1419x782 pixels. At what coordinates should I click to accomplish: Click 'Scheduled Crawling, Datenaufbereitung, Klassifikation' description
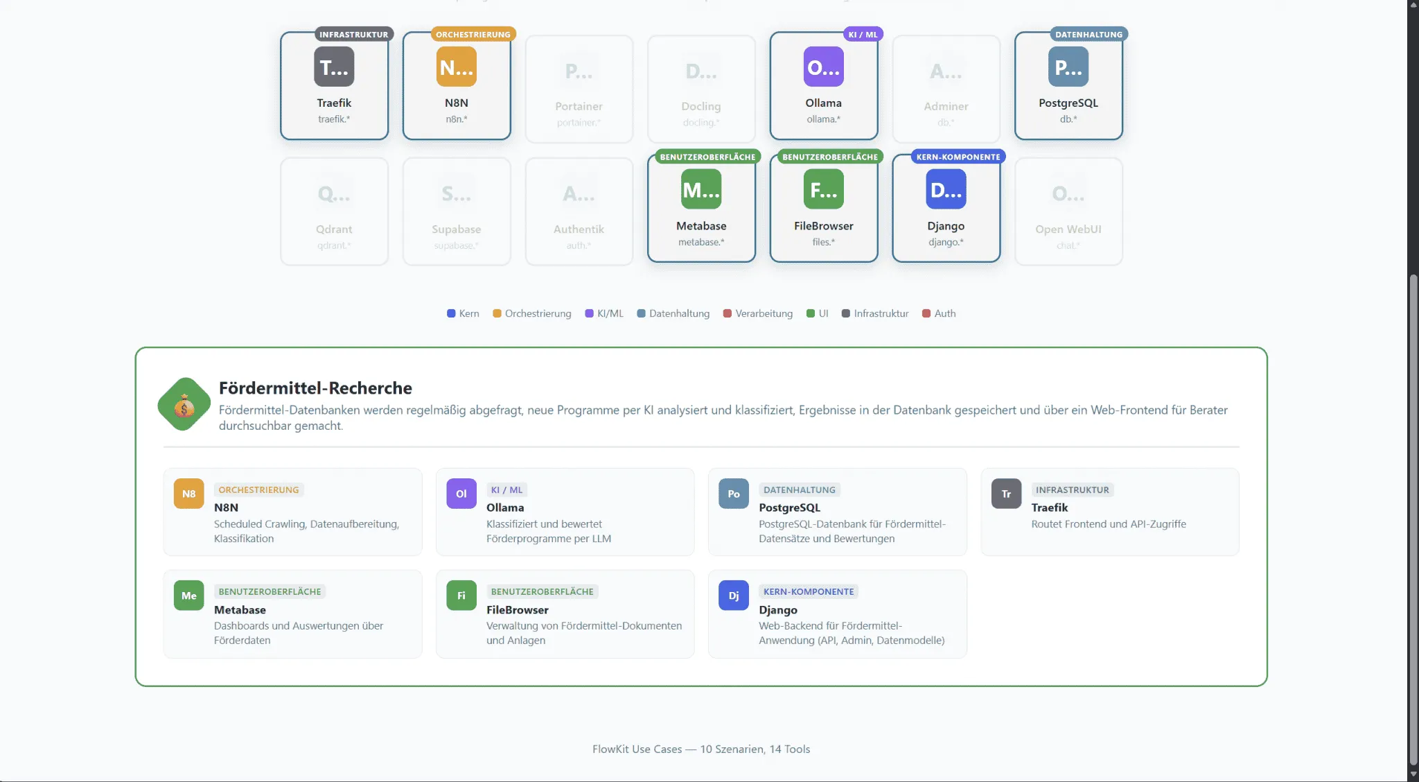pyautogui.click(x=306, y=532)
